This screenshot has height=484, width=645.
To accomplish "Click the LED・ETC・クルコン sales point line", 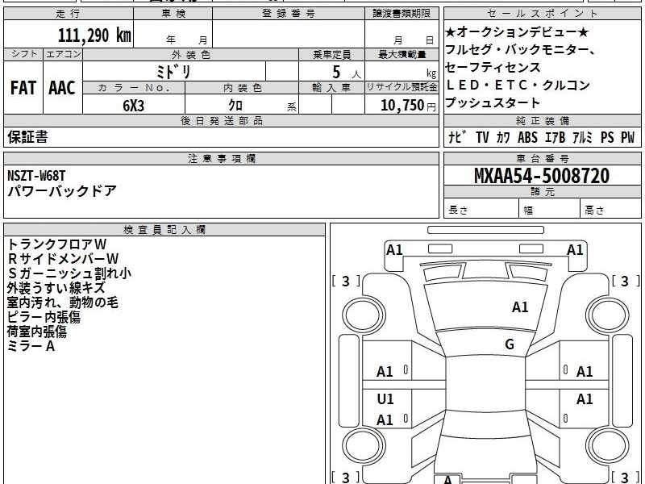I will click(x=518, y=85).
